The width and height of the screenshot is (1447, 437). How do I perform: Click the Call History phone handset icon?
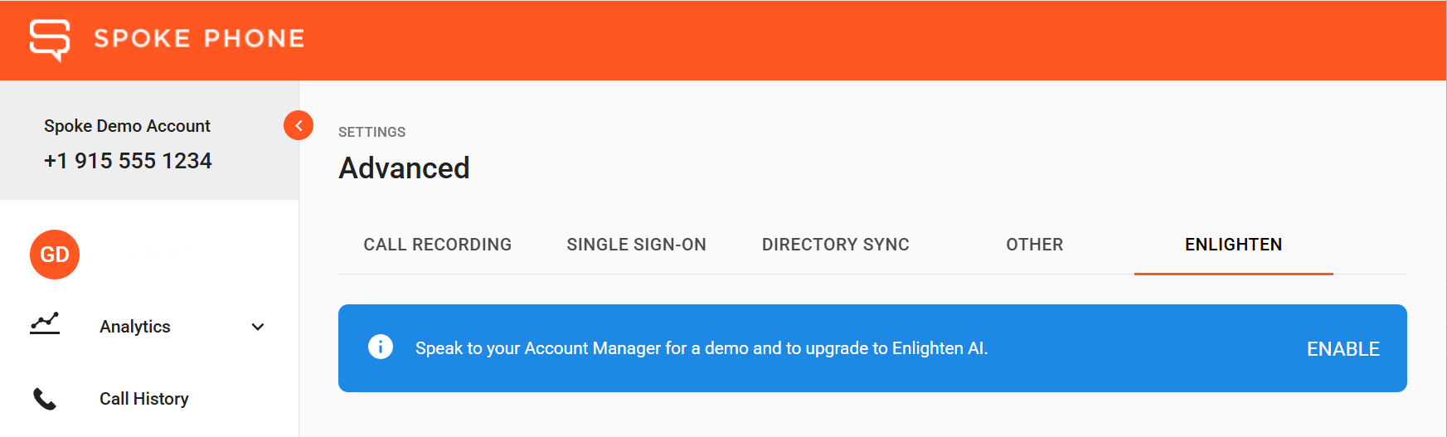pyautogui.click(x=45, y=399)
